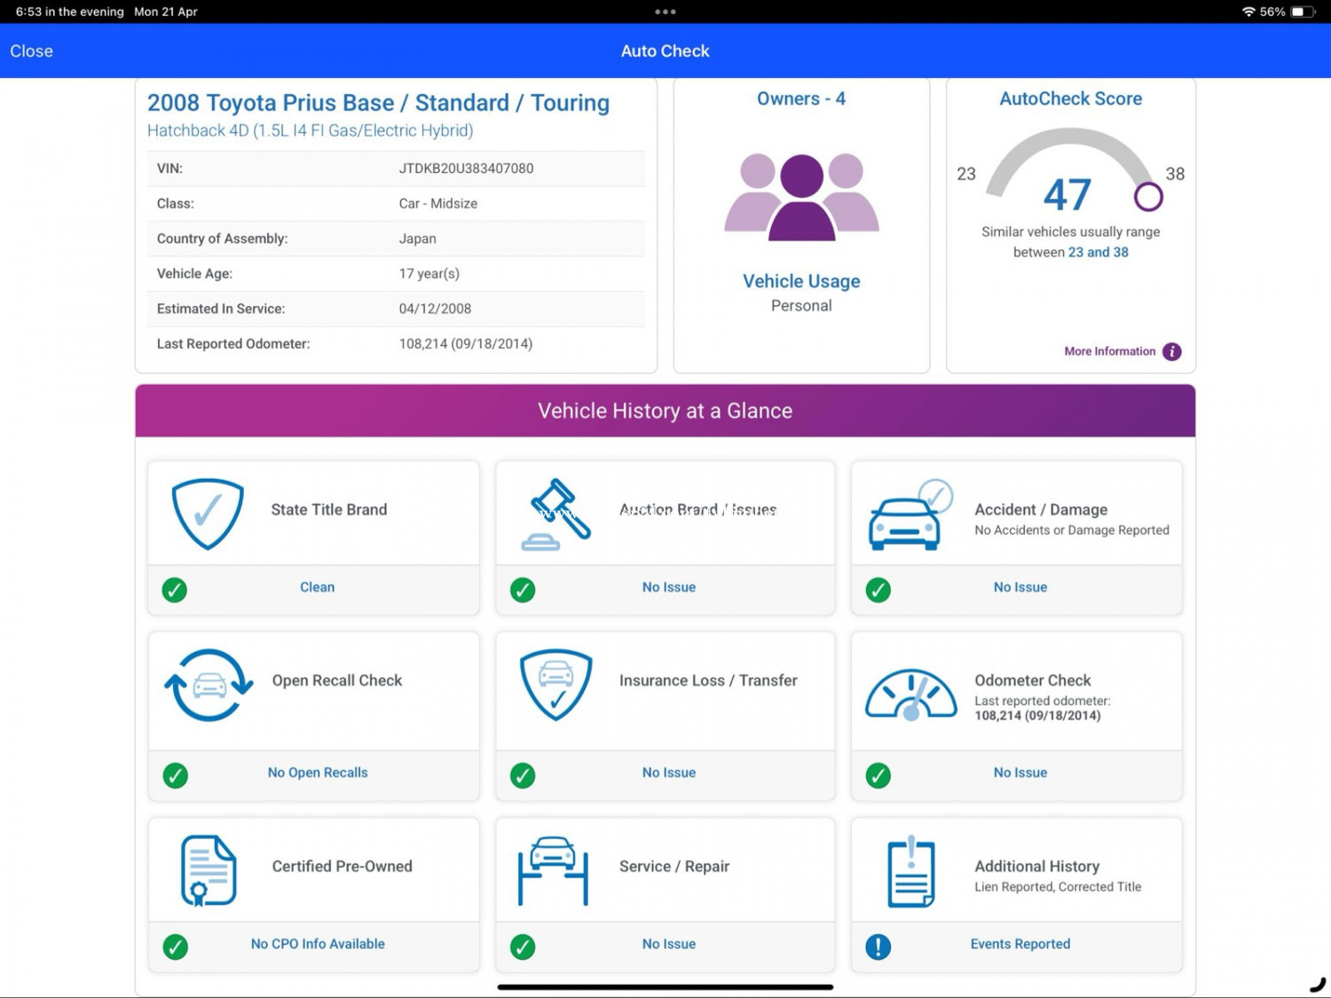
Task: Tap Close in the blue header
Action: [x=31, y=51]
